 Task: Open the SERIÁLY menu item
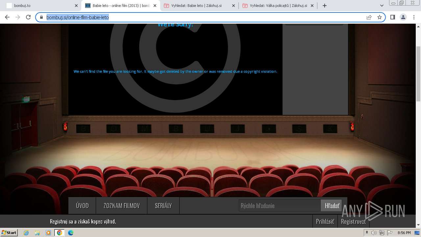tap(163, 206)
